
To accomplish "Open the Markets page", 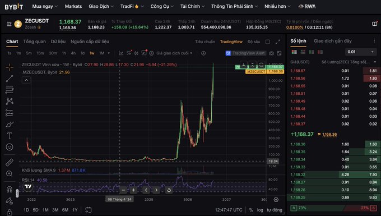I will (73, 7).
